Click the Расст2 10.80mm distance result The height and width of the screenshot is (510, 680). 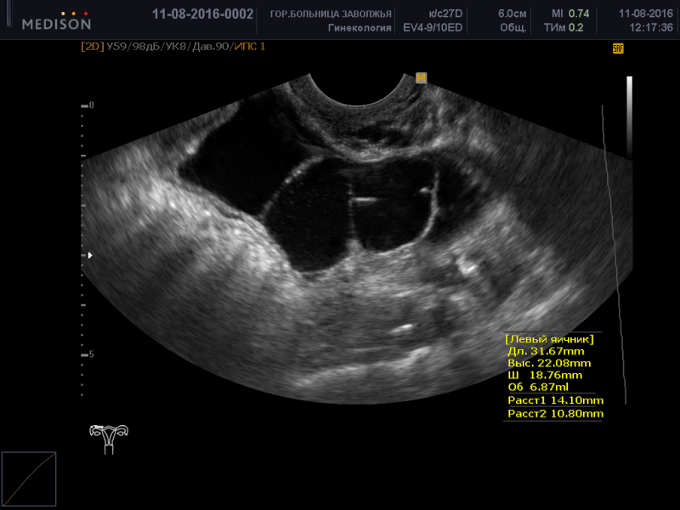coord(556,414)
